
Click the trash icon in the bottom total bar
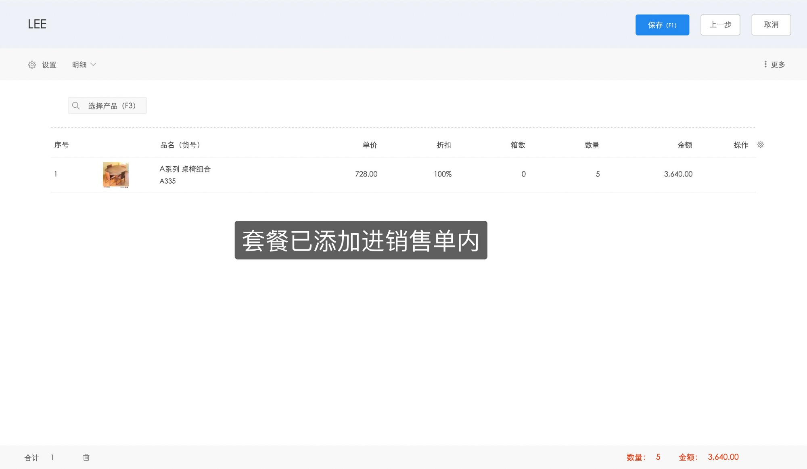[x=86, y=457]
